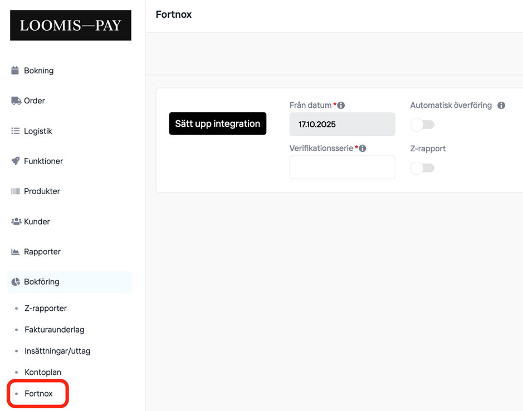Viewport: 523px width, 411px height.
Task: Click the barcode icon beside Produkter
Action: (16, 191)
